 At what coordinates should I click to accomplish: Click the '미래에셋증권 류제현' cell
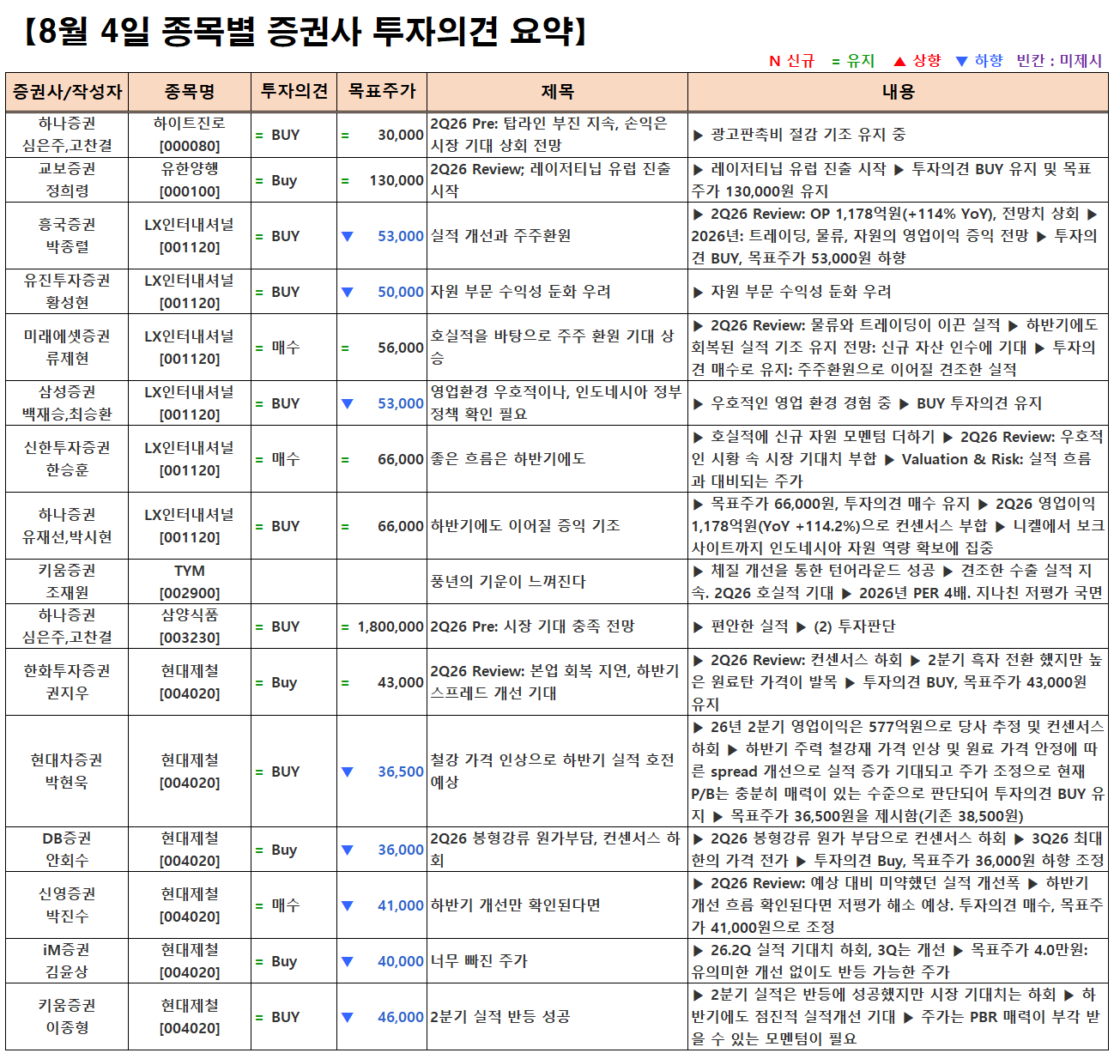67,347
